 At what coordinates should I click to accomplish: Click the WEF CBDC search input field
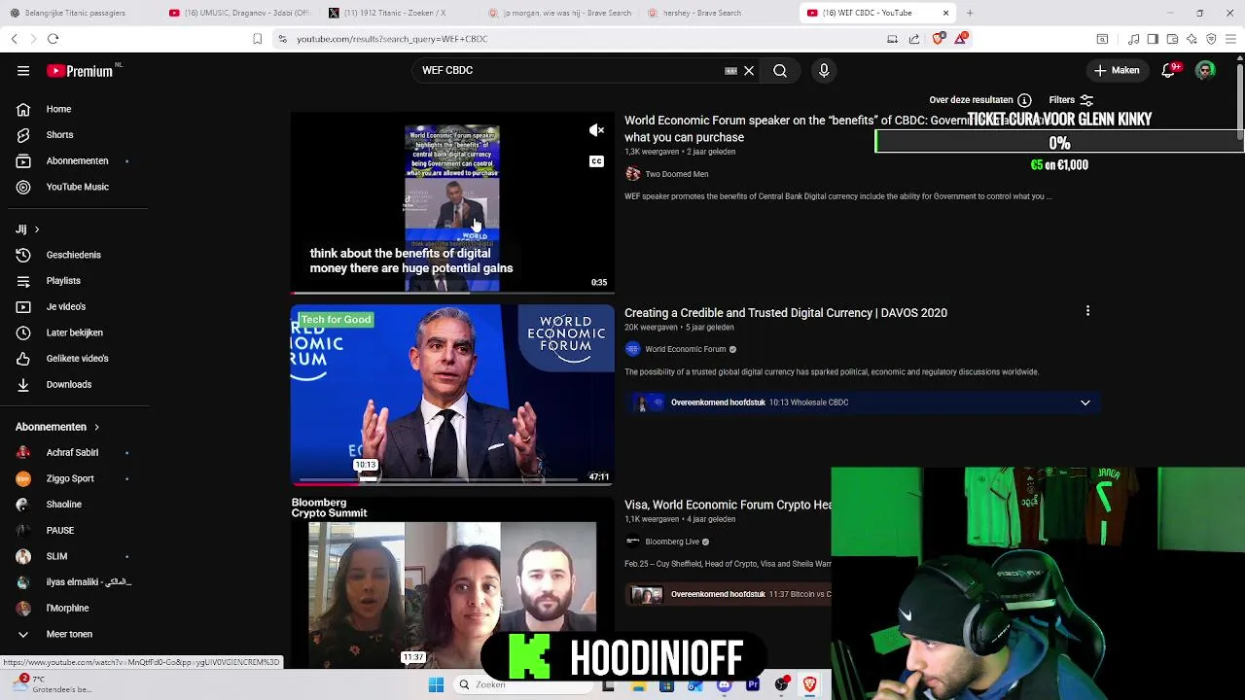click(569, 71)
